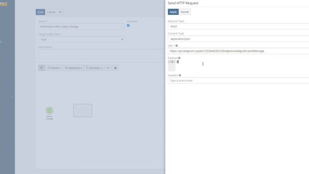Open the Content Type application/json field
This screenshot has width=309, height=174.
click(238, 39)
